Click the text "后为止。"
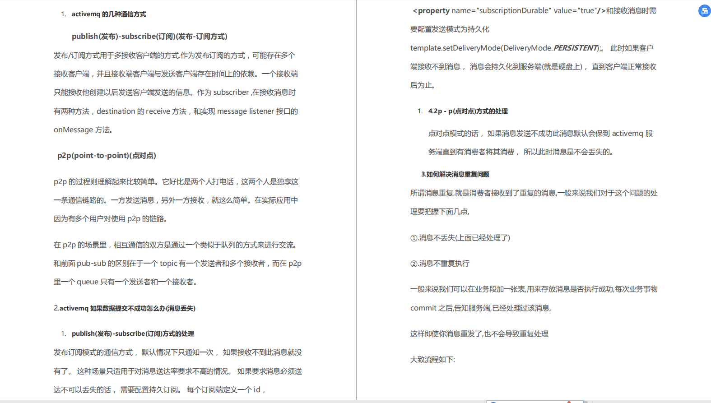The image size is (711, 403). tap(423, 85)
